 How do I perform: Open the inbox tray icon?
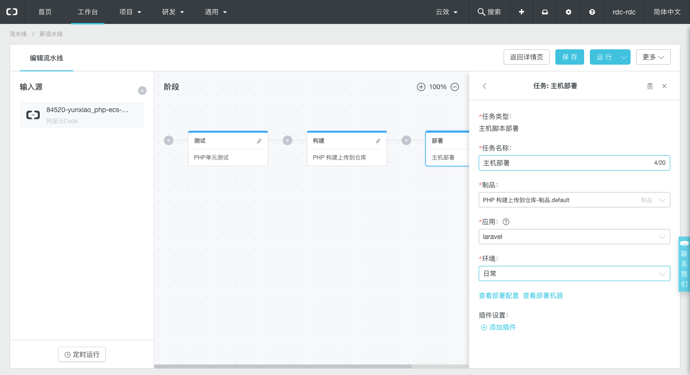(x=545, y=12)
